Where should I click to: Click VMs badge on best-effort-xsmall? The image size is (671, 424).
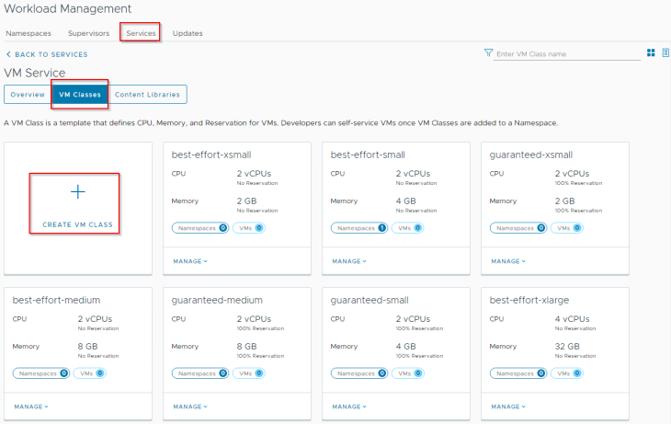point(249,228)
